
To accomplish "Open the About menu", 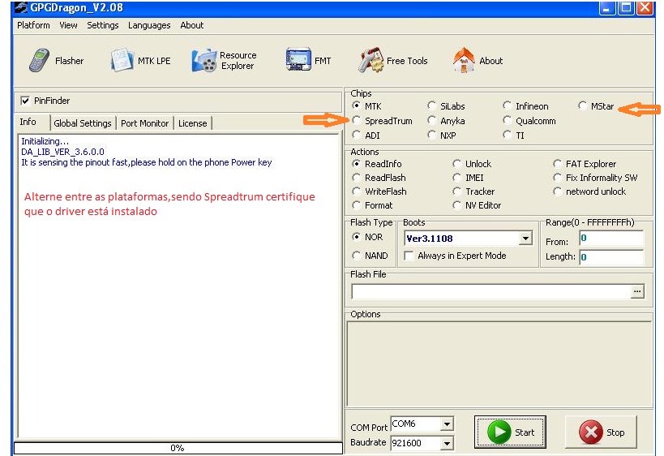I will 192,25.
